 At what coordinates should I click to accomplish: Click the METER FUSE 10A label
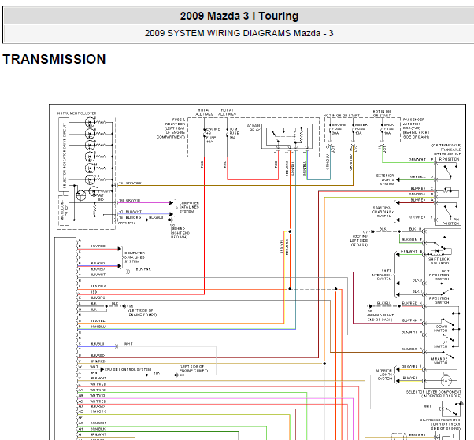361,129
